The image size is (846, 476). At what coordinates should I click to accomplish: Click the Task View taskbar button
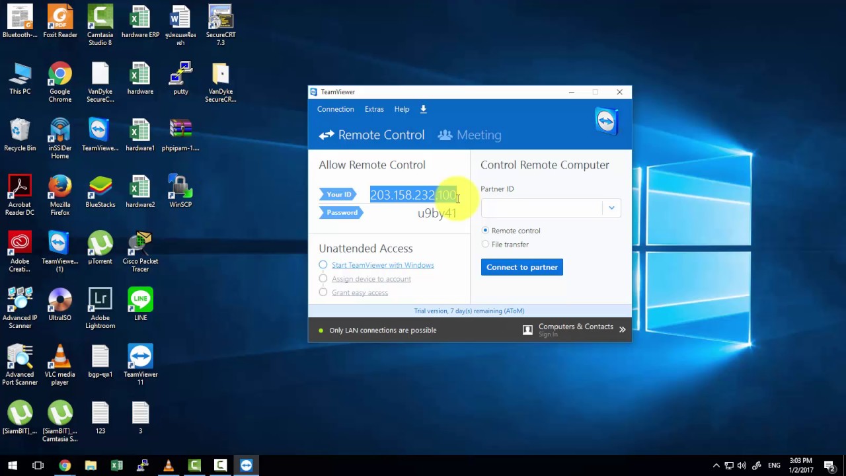click(38, 465)
